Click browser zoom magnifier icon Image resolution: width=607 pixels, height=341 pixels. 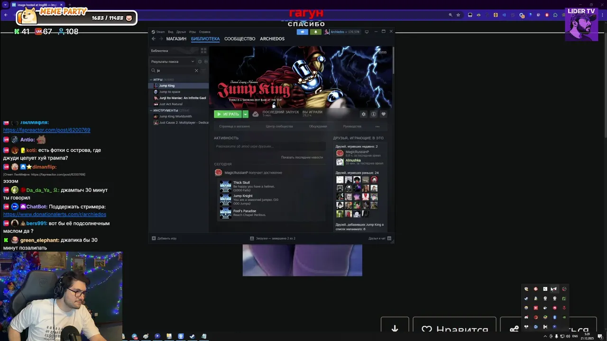(451, 15)
